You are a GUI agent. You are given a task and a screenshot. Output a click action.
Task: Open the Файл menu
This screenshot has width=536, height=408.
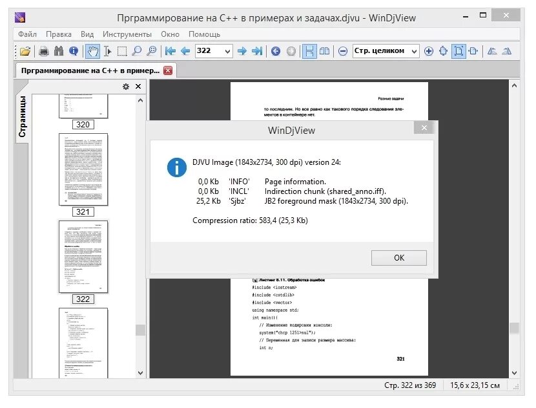click(27, 34)
